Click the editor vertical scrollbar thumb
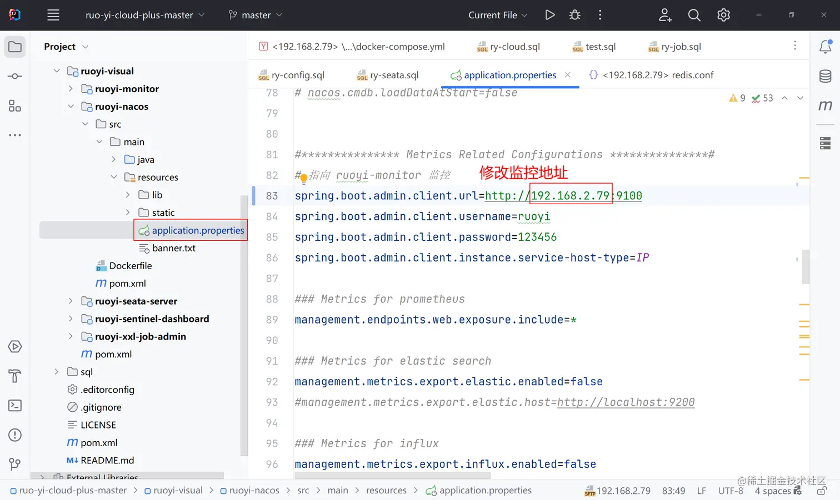 click(806, 267)
